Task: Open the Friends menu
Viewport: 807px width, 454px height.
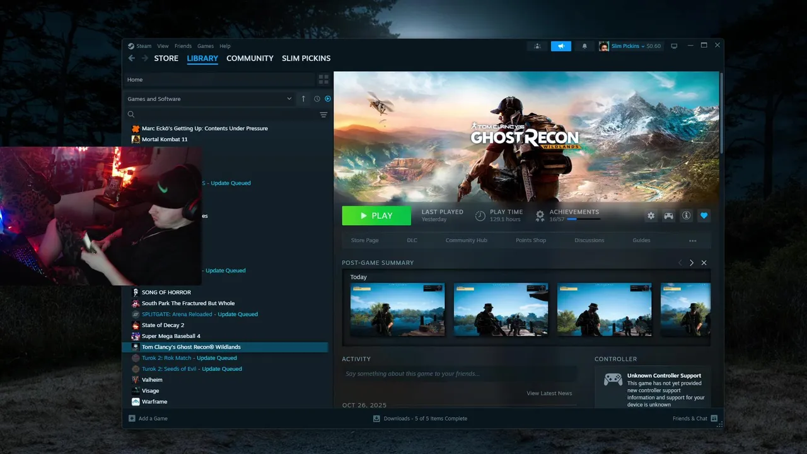Action: (x=183, y=46)
